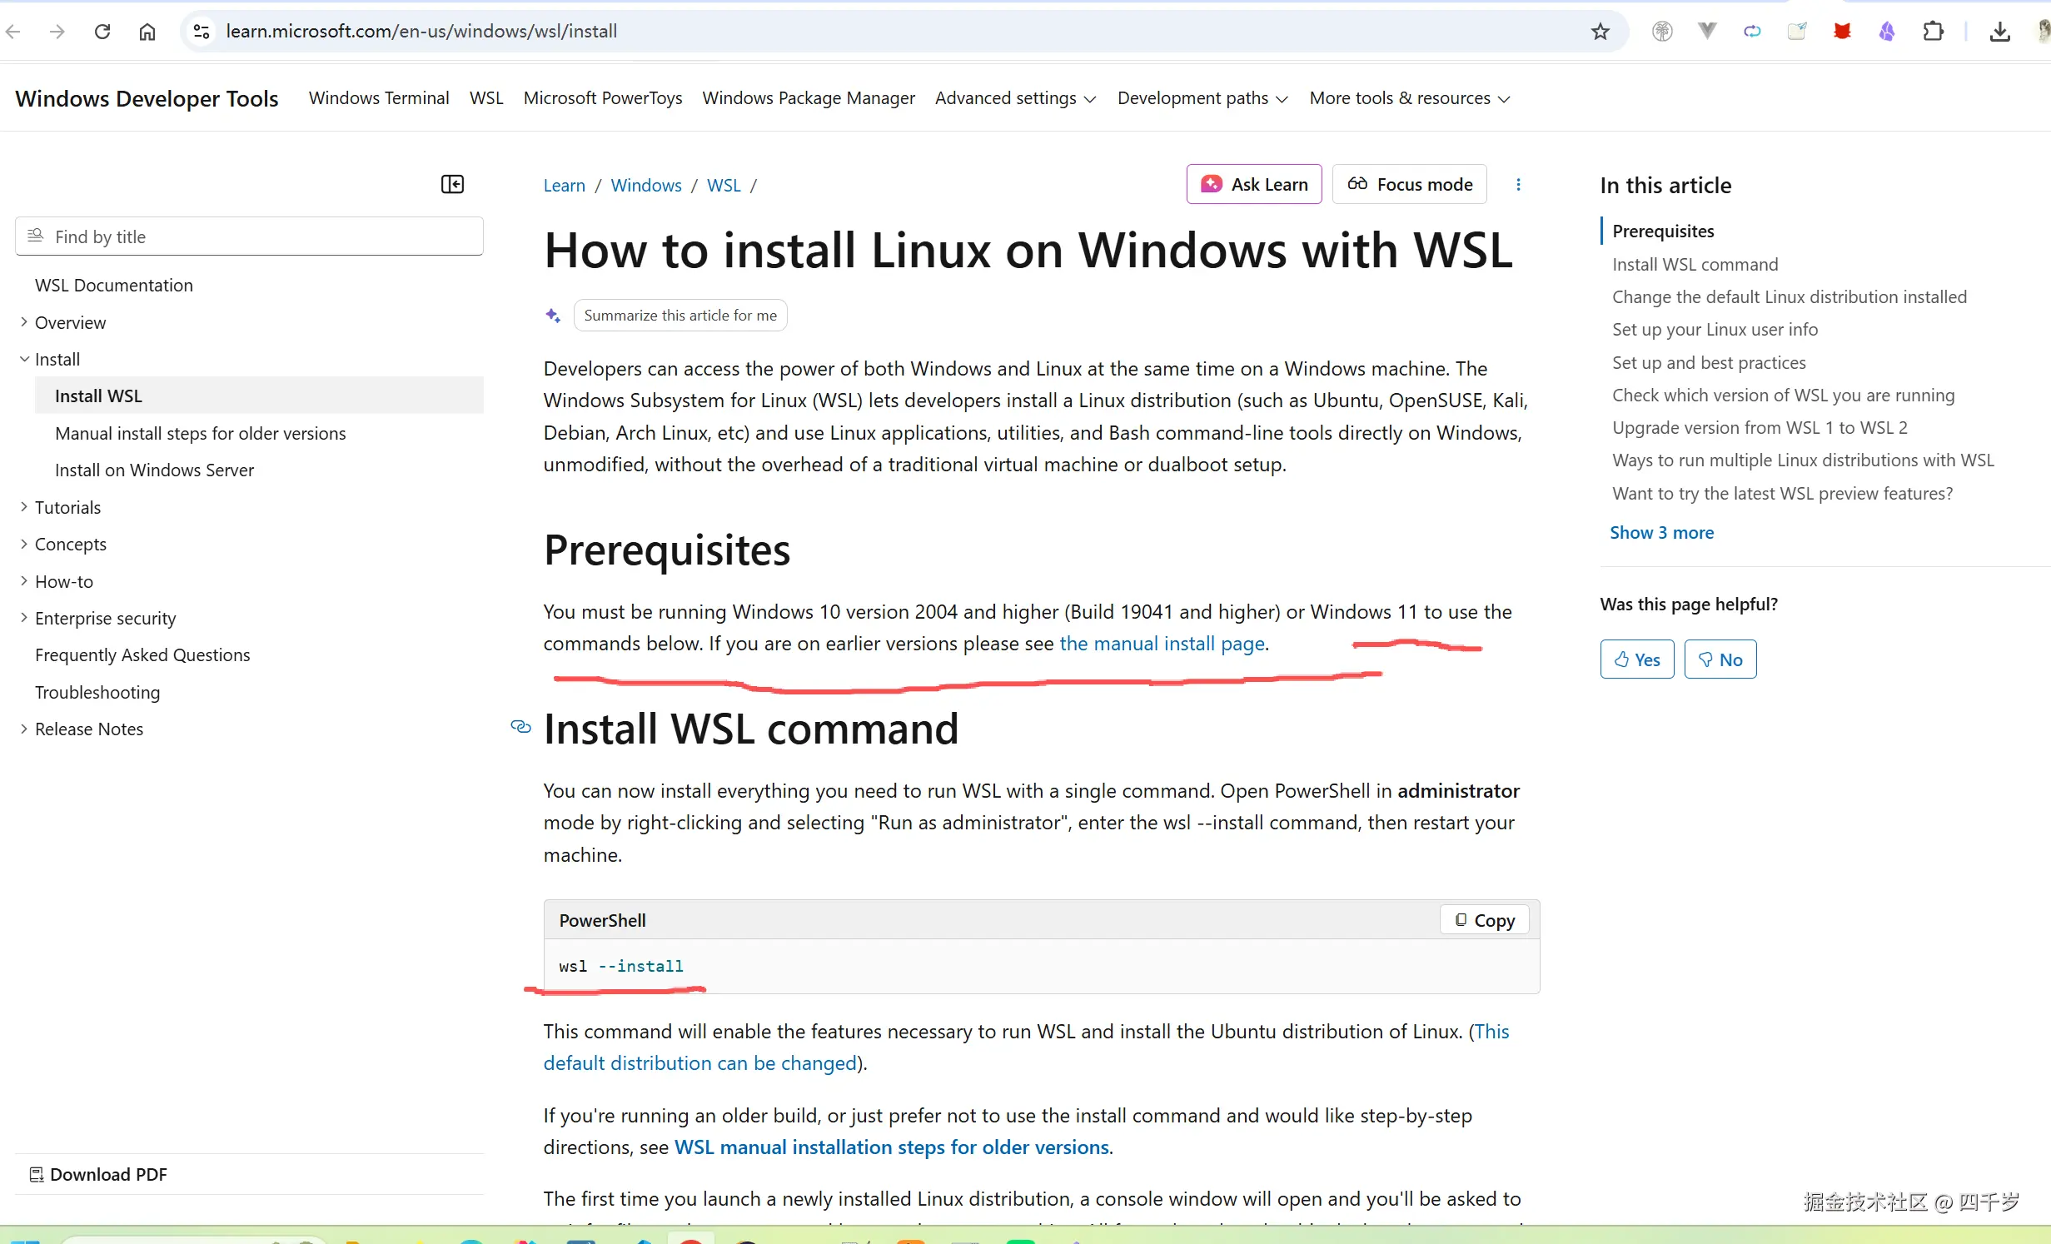Viewport: 2051px width, 1244px height.
Task: Copy the wsl --install command
Action: (1485, 920)
